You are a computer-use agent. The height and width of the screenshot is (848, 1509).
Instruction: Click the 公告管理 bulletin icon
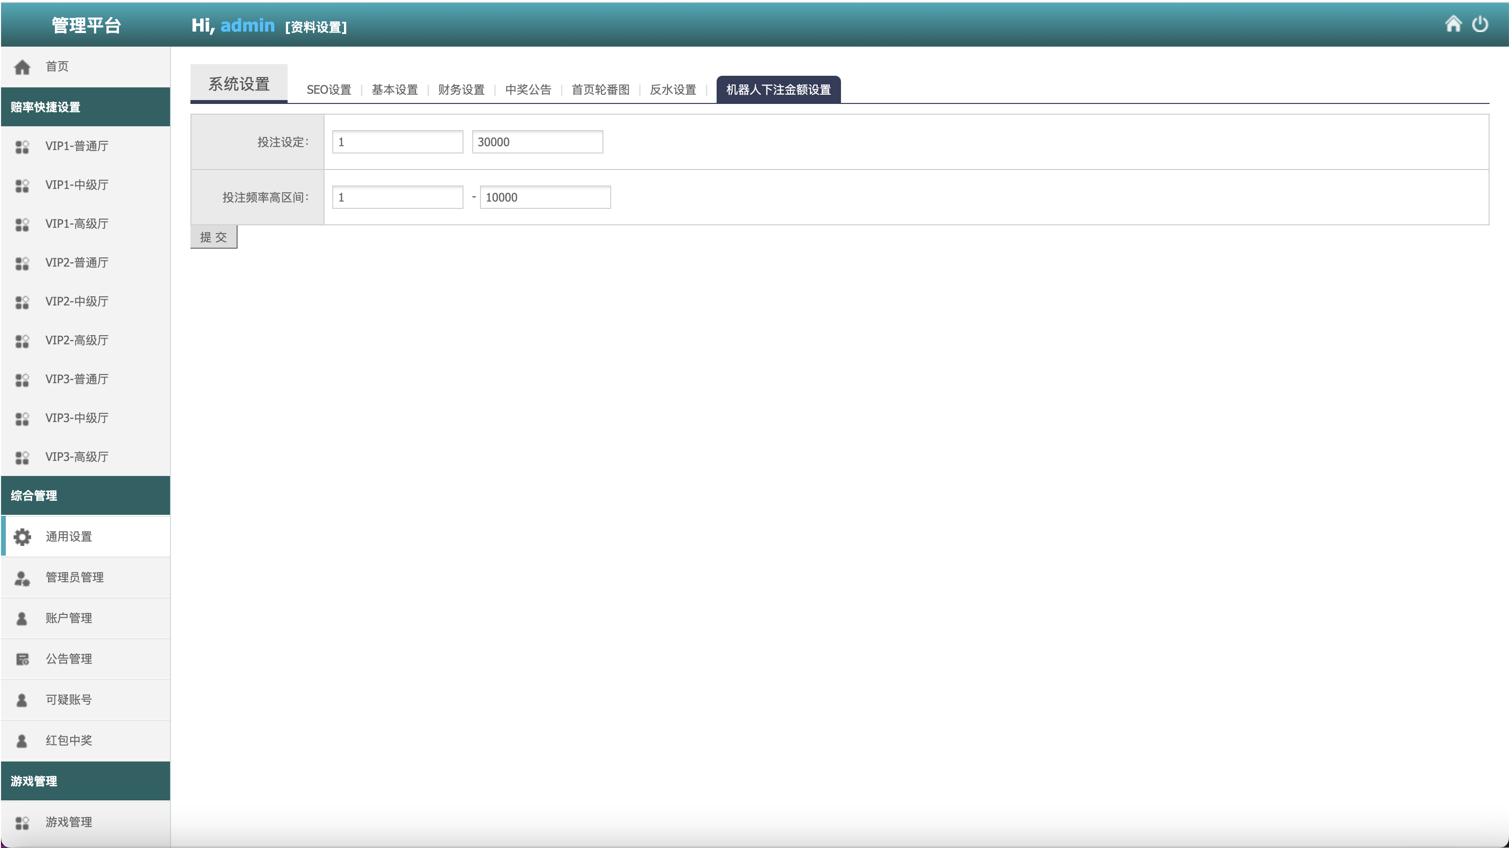[22, 660]
